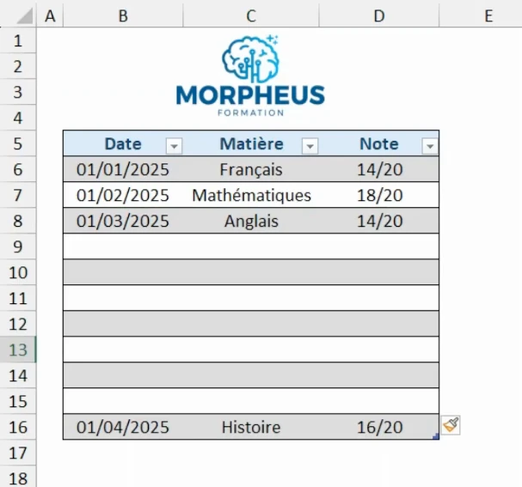
Task: Select row 15 header
Action: pyautogui.click(x=18, y=401)
